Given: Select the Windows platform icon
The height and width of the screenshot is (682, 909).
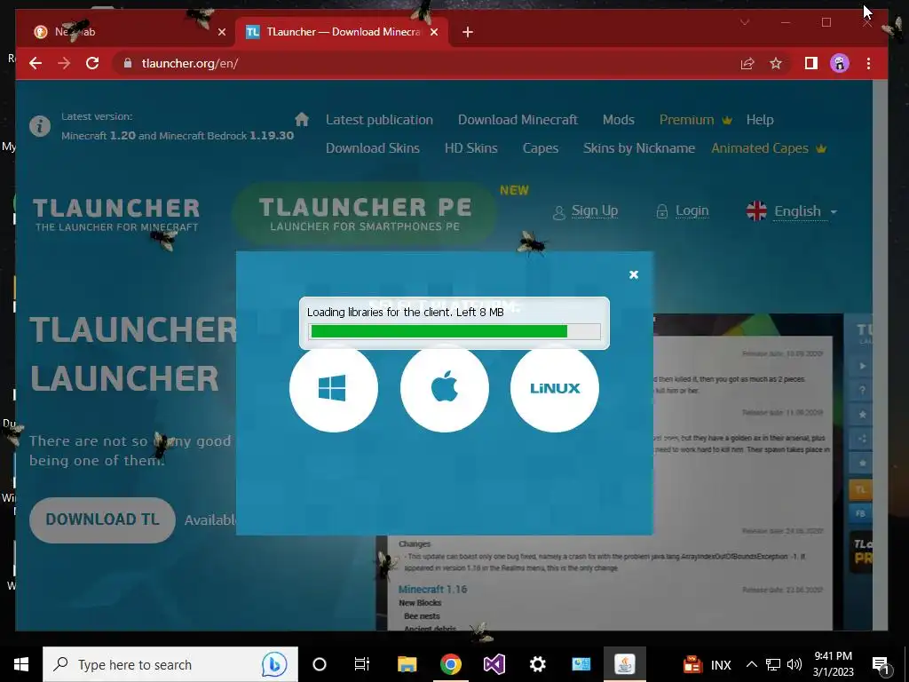Looking at the screenshot, I should (x=334, y=388).
